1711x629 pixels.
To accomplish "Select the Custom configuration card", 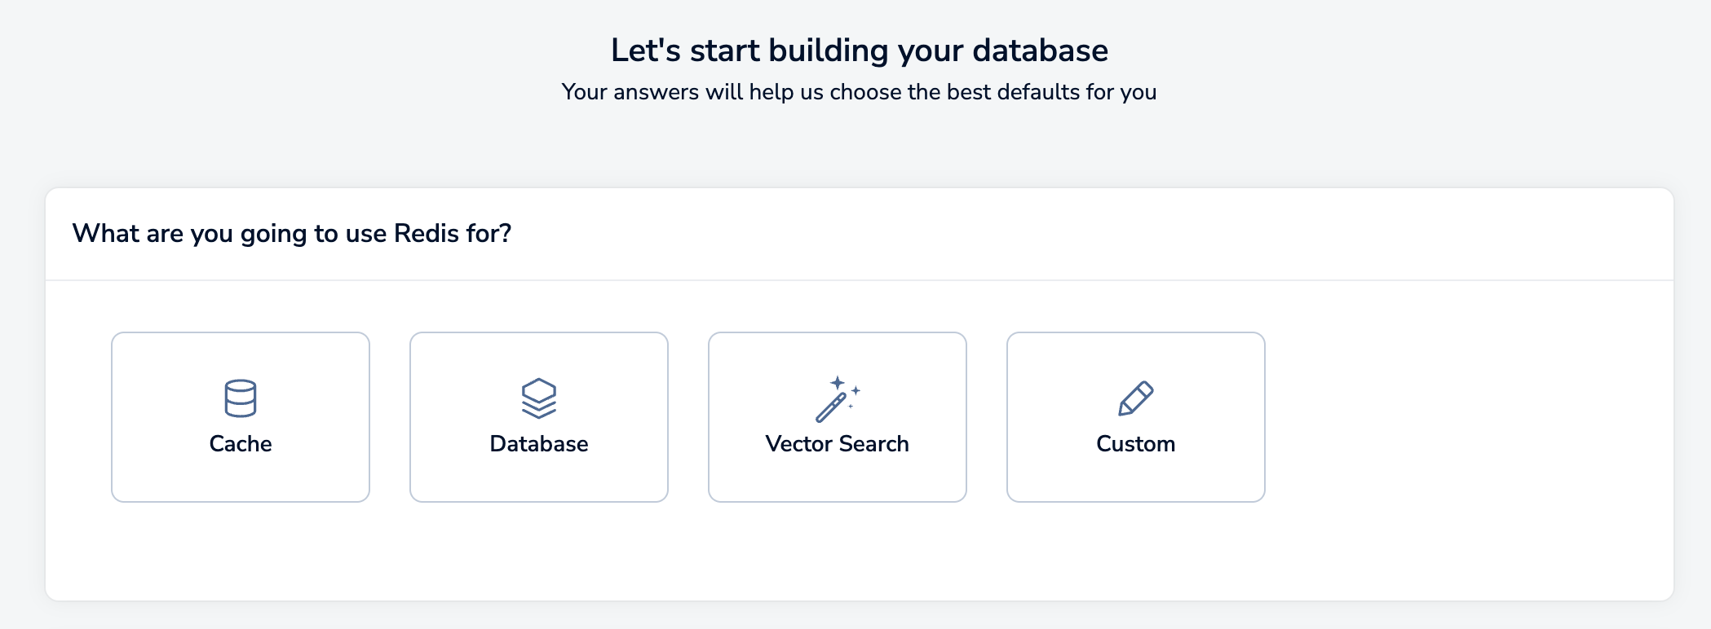I will [1136, 473].
